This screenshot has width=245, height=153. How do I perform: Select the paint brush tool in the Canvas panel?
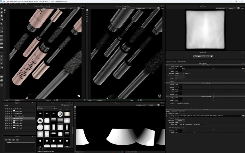point(75,107)
